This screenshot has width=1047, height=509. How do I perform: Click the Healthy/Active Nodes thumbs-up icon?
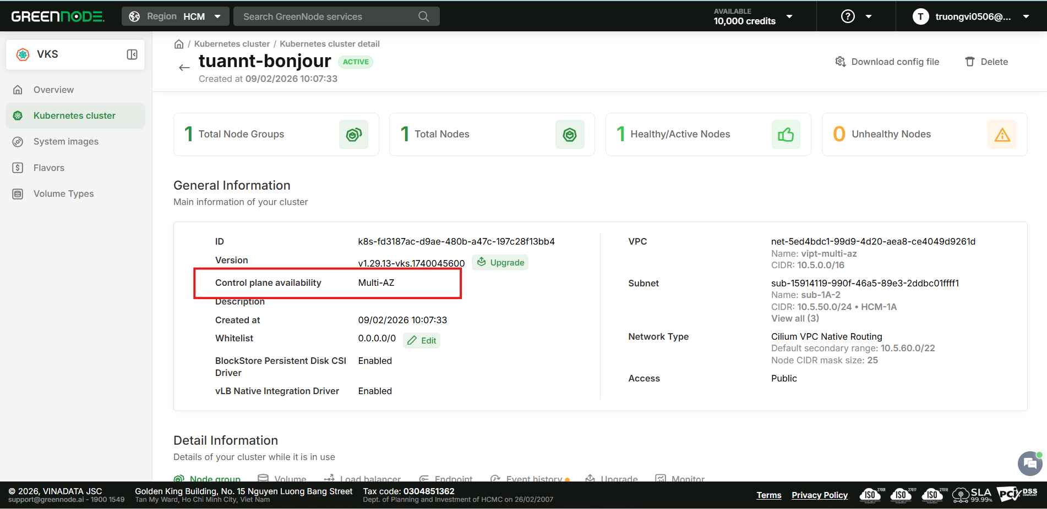pos(786,135)
